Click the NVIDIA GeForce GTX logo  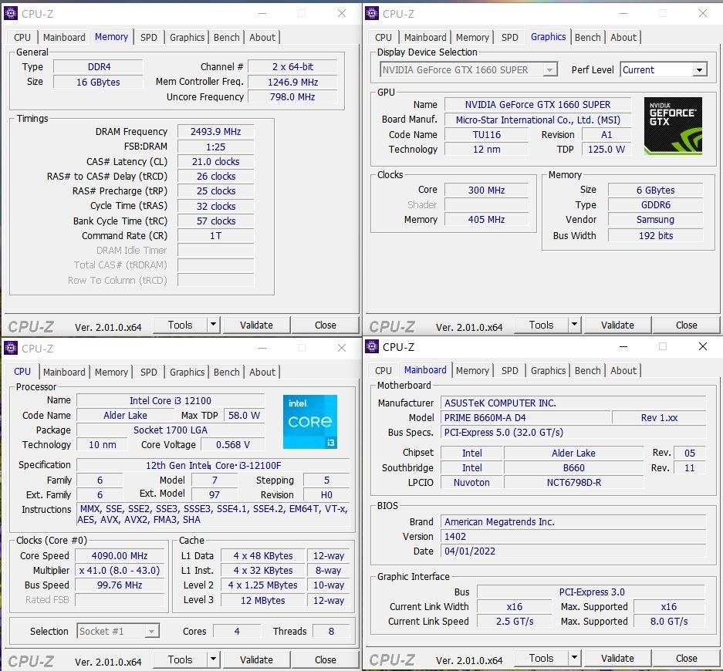673,126
